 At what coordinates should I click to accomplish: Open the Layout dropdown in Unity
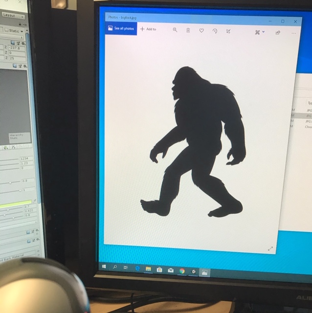tap(13, 16)
